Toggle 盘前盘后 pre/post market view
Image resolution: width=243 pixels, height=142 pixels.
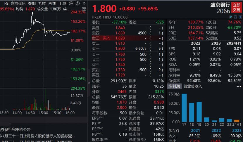[x=18, y=4]
